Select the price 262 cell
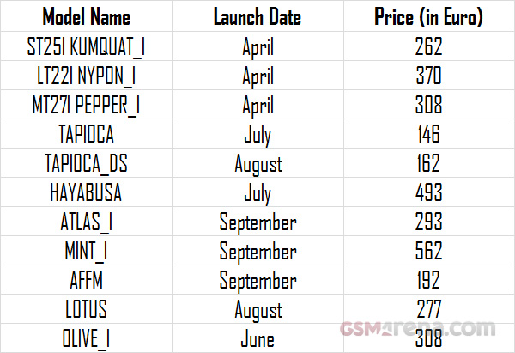 [426, 47]
